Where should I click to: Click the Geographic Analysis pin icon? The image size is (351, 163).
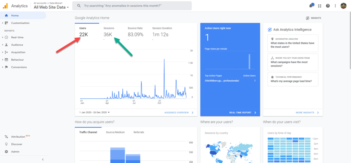(x=272, y=39)
